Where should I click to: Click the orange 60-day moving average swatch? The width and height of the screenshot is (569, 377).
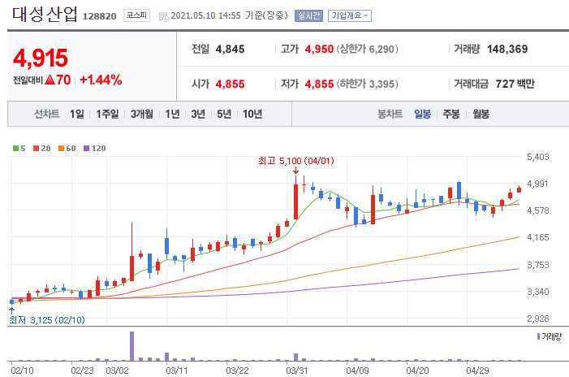[61, 148]
